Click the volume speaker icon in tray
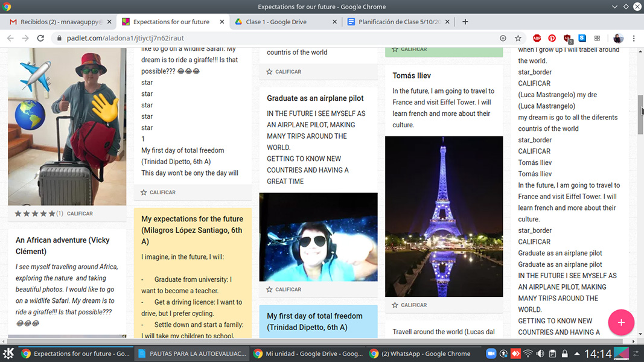The height and width of the screenshot is (362, 644). 540,354
